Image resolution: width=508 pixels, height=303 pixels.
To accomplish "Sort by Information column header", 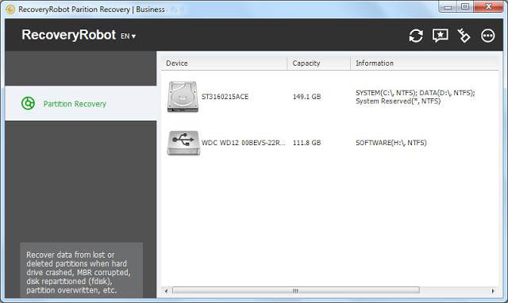I will [425, 63].
